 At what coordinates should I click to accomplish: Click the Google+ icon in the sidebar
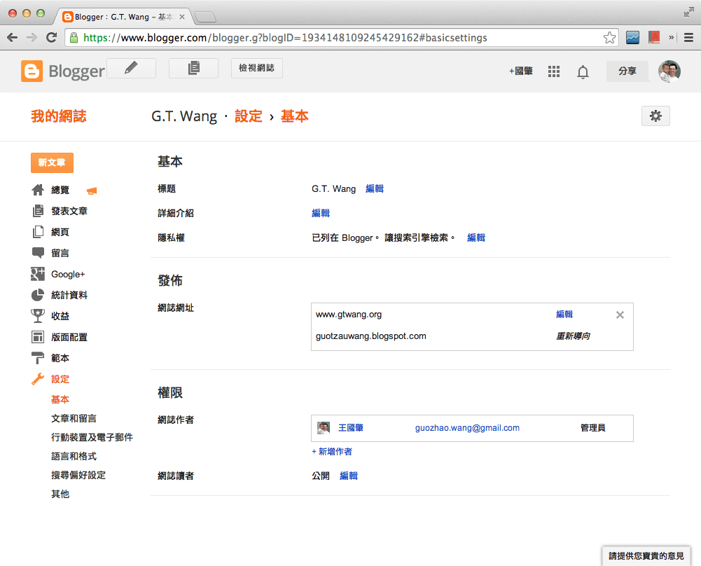(36, 274)
